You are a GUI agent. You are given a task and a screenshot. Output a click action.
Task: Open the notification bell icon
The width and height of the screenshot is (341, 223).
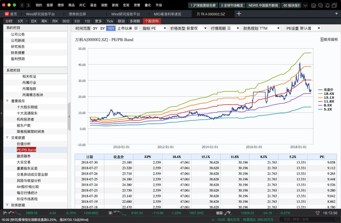point(328,5)
